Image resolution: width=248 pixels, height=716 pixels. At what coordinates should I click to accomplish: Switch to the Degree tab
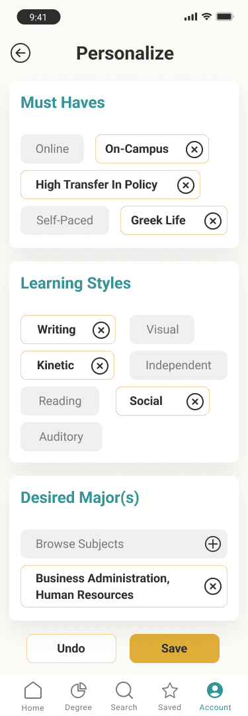click(78, 696)
